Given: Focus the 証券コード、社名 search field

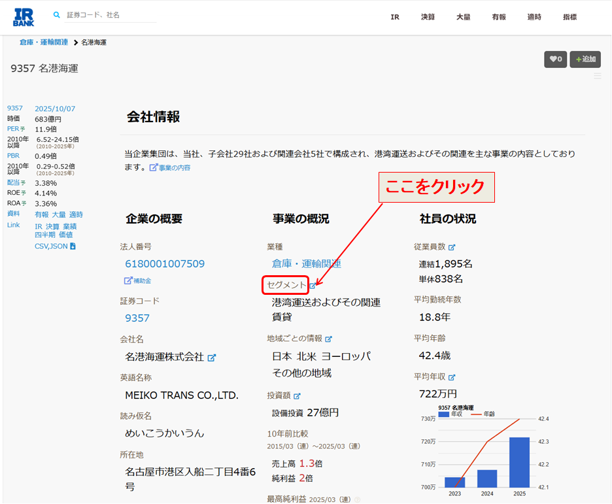Looking at the screenshot, I should click(x=110, y=15).
